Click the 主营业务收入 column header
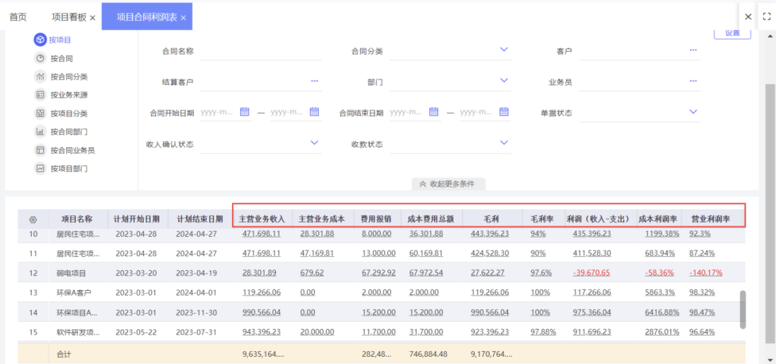 (262, 218)
